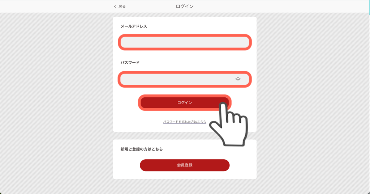Click the orange outline around the ログイン button
The width and height of the screenshot is (370, 194).
click(185, 96)
